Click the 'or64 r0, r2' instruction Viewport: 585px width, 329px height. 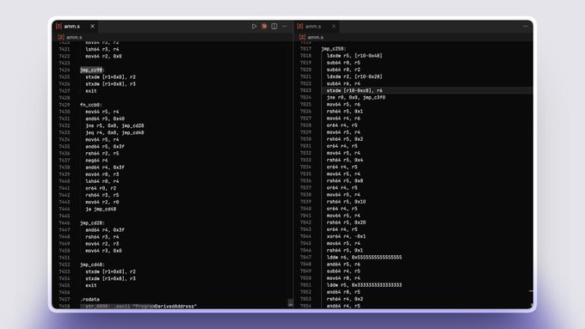[x=101, y=188]
